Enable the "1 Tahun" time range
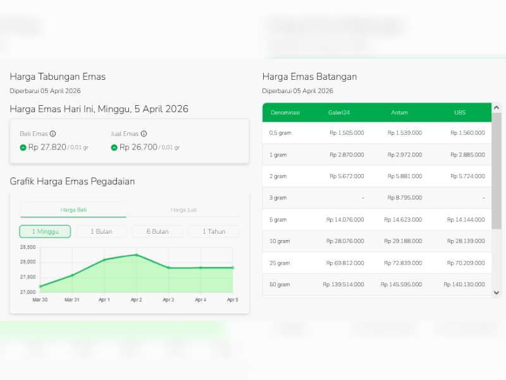Viewport: 506px width, 380px height. [x=213, y=232]
